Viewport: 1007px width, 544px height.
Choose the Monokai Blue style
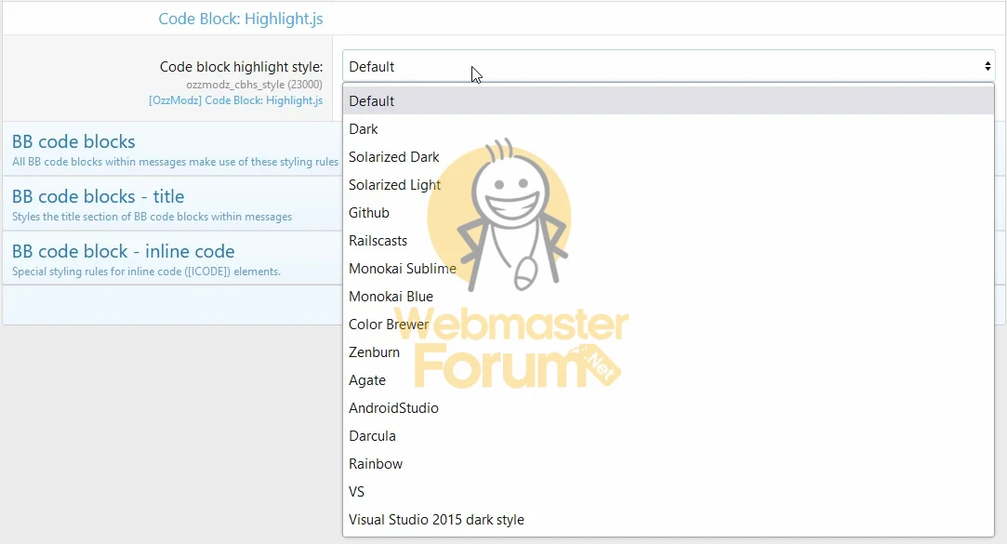(669, 297)
